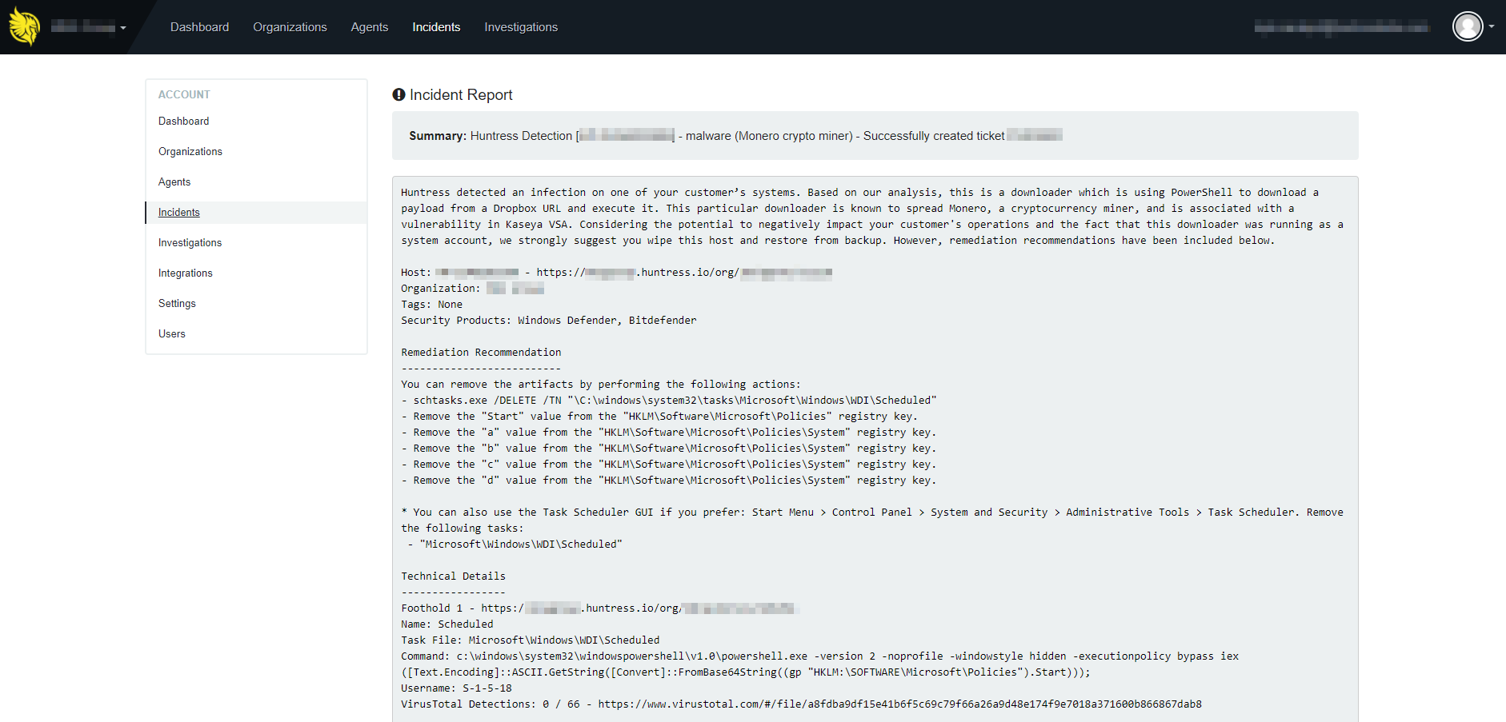This screenshot has width=1506, height=722.
Task: Select Incidents in the top navbar
Action: point(436,27)
